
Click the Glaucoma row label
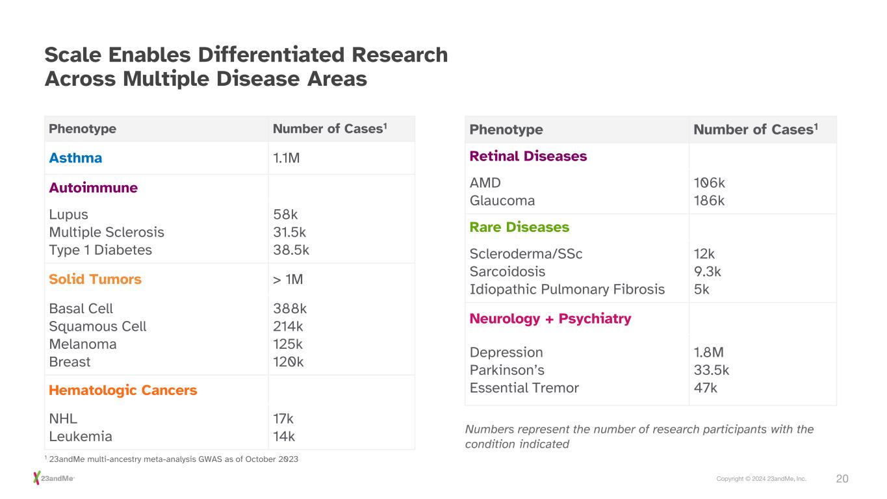pyautogui.click(x=502, y=201)
